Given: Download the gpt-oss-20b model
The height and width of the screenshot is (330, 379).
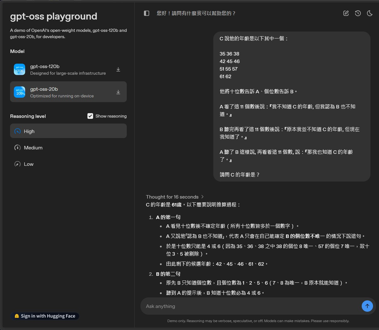Looking at the screenshot, I should point(118,92).
